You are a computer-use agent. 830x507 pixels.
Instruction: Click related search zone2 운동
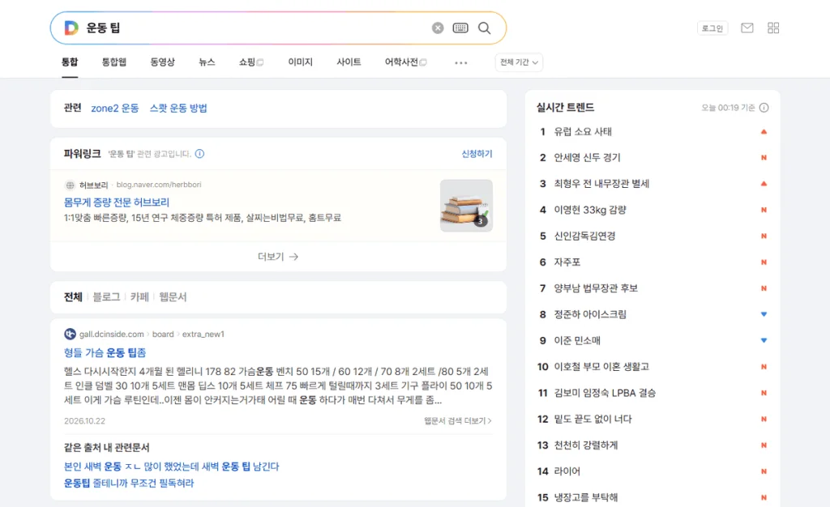[115, 109]
